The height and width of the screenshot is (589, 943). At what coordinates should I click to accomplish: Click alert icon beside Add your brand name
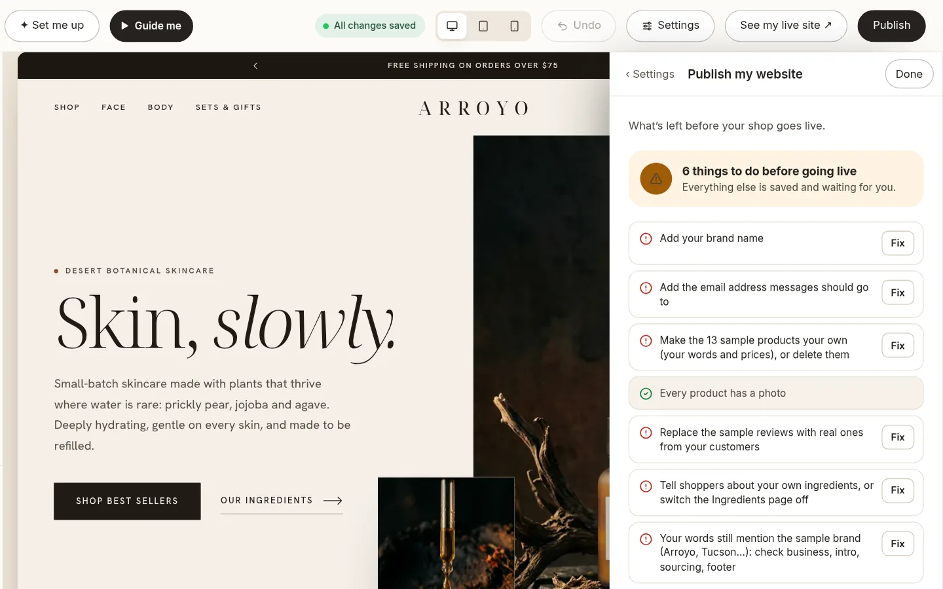pos(646,239)
